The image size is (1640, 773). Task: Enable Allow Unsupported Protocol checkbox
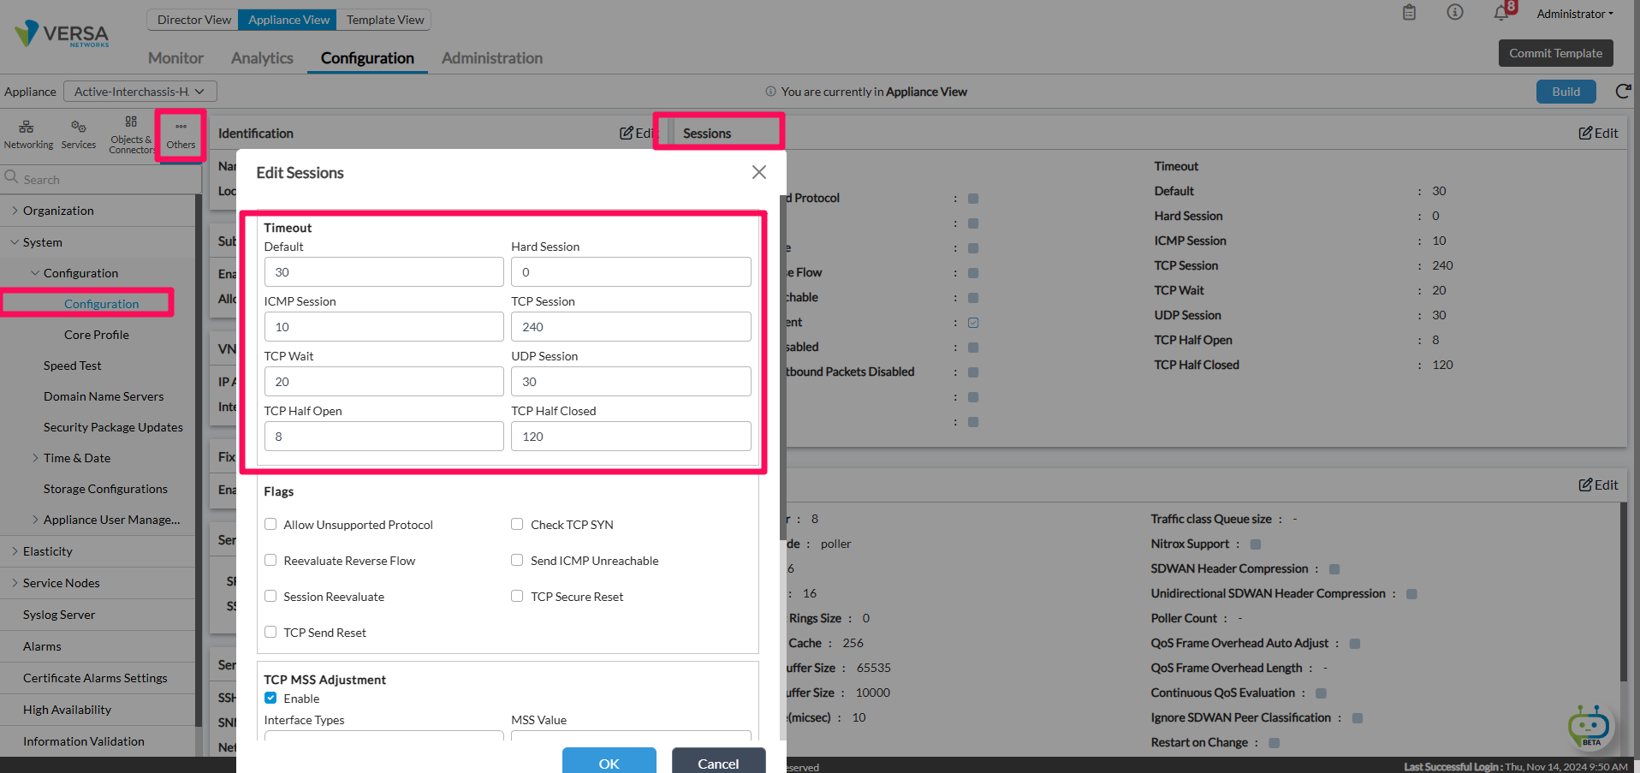[x=270, y=524]
